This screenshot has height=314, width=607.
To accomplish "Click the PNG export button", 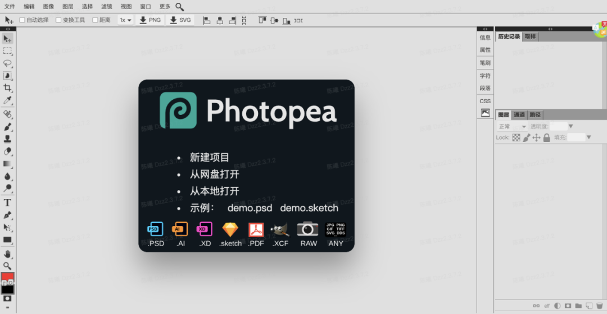I will point(150,20).
